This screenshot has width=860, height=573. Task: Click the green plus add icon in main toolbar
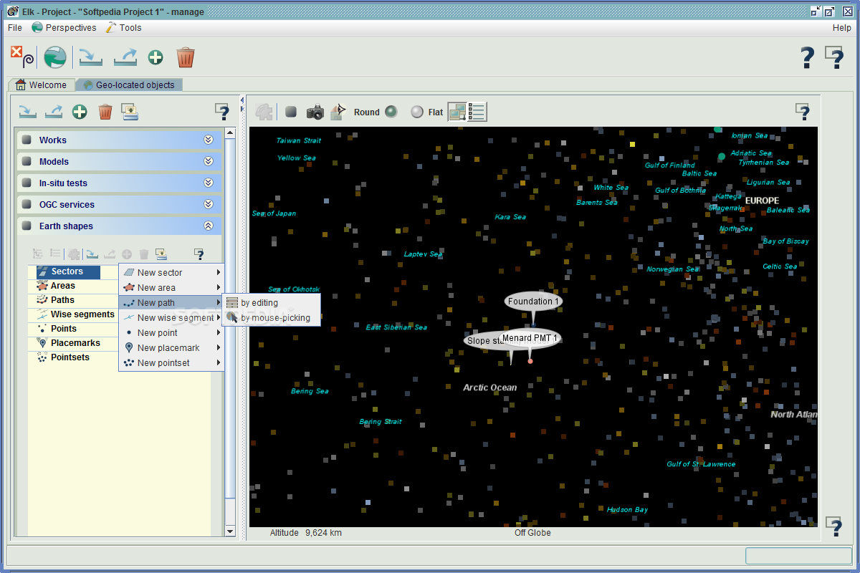tap(156, 57)
